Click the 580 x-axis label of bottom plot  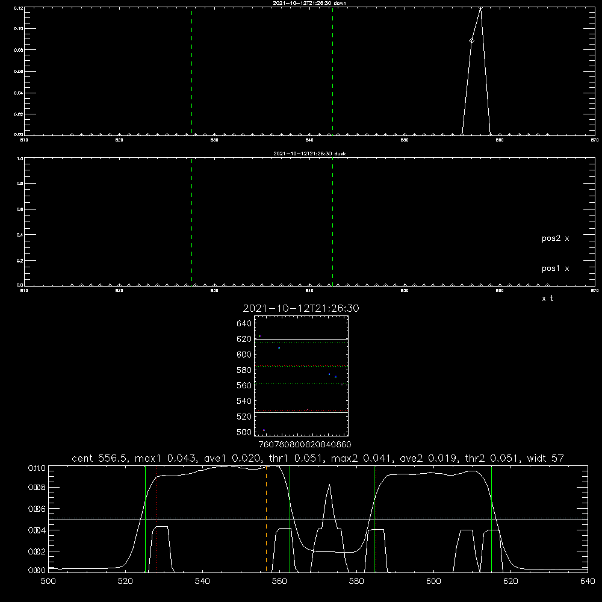coord(356,582)
